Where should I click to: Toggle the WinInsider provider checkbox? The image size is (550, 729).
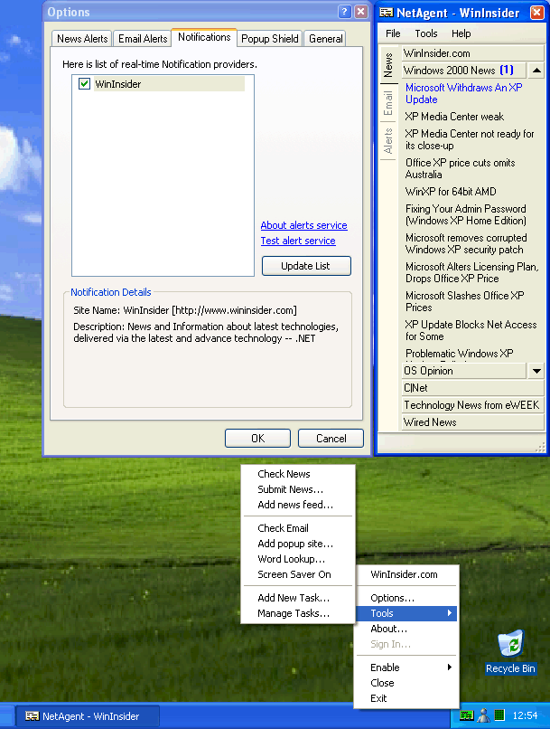tap(84, 84)
